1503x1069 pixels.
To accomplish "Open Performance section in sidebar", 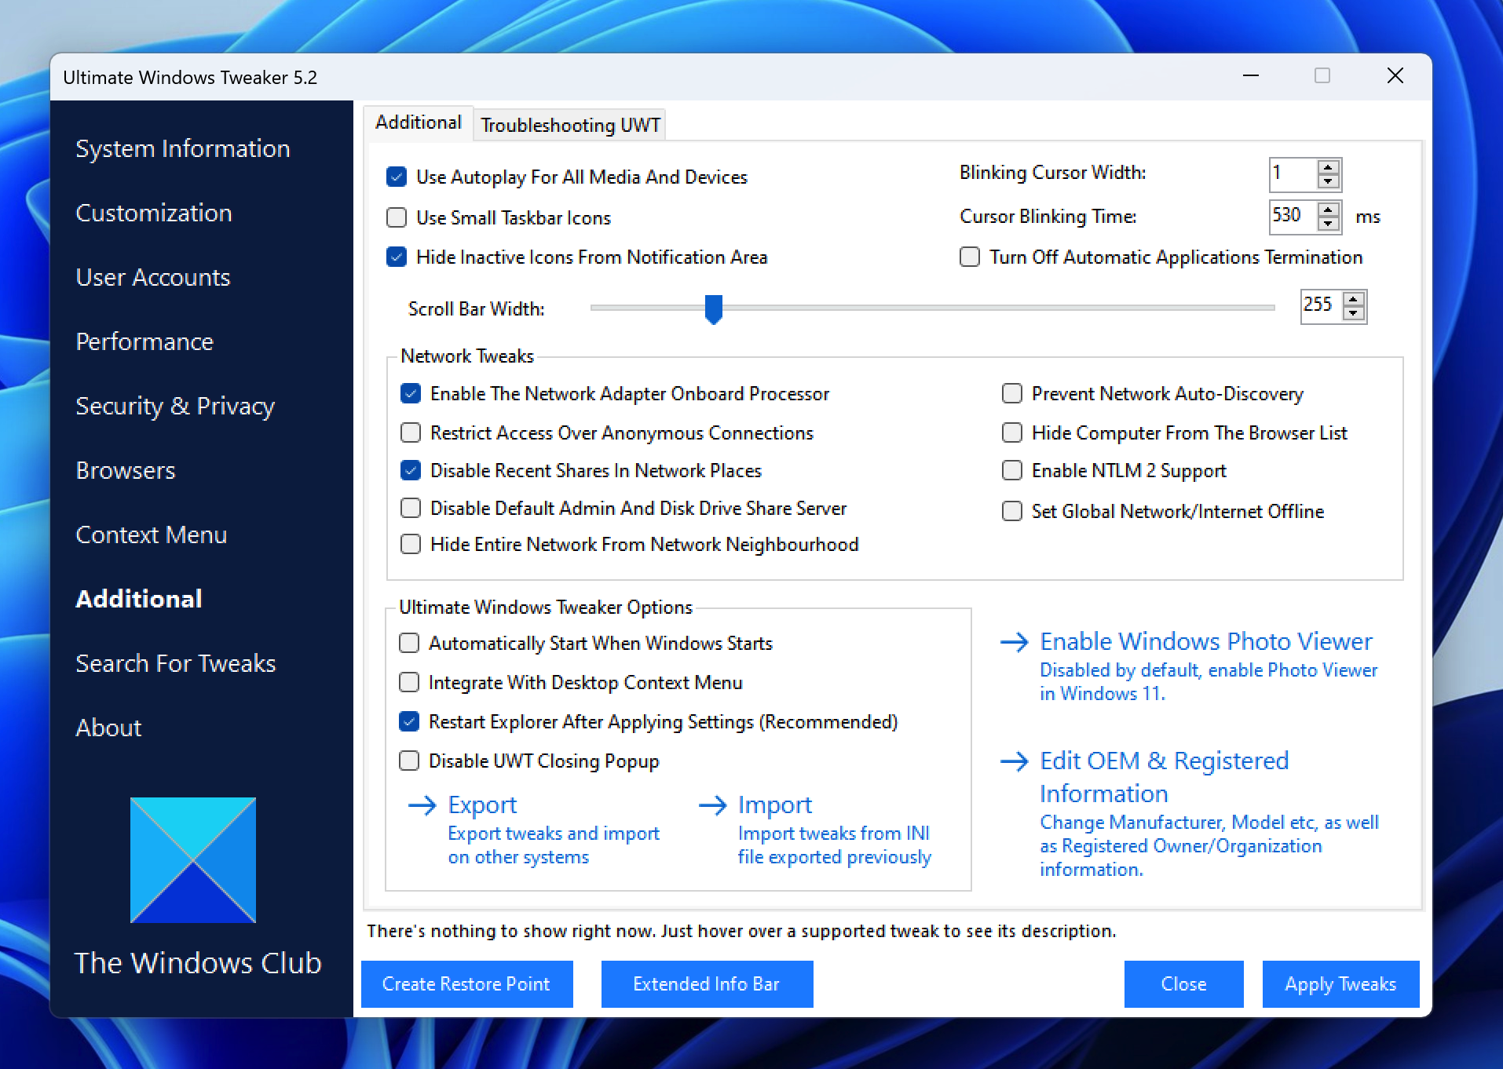I will (x=144, y=341).
